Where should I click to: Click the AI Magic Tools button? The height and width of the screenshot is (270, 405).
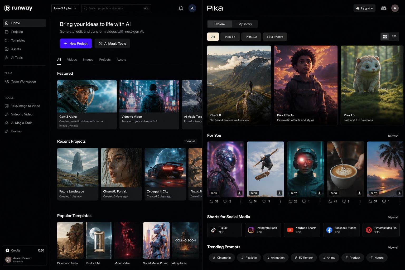click(112, 44)
